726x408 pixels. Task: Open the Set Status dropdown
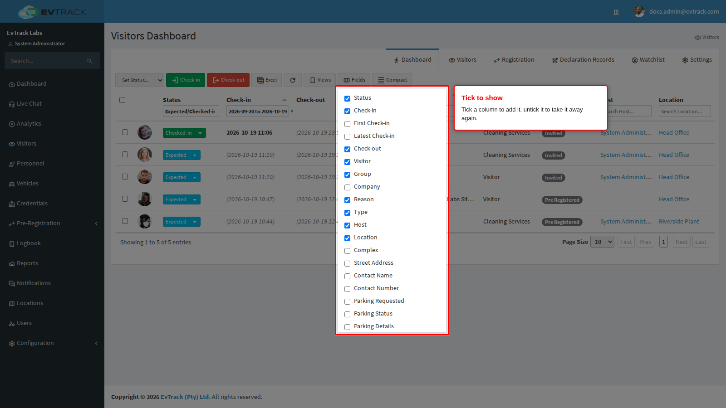pos(139,80)
